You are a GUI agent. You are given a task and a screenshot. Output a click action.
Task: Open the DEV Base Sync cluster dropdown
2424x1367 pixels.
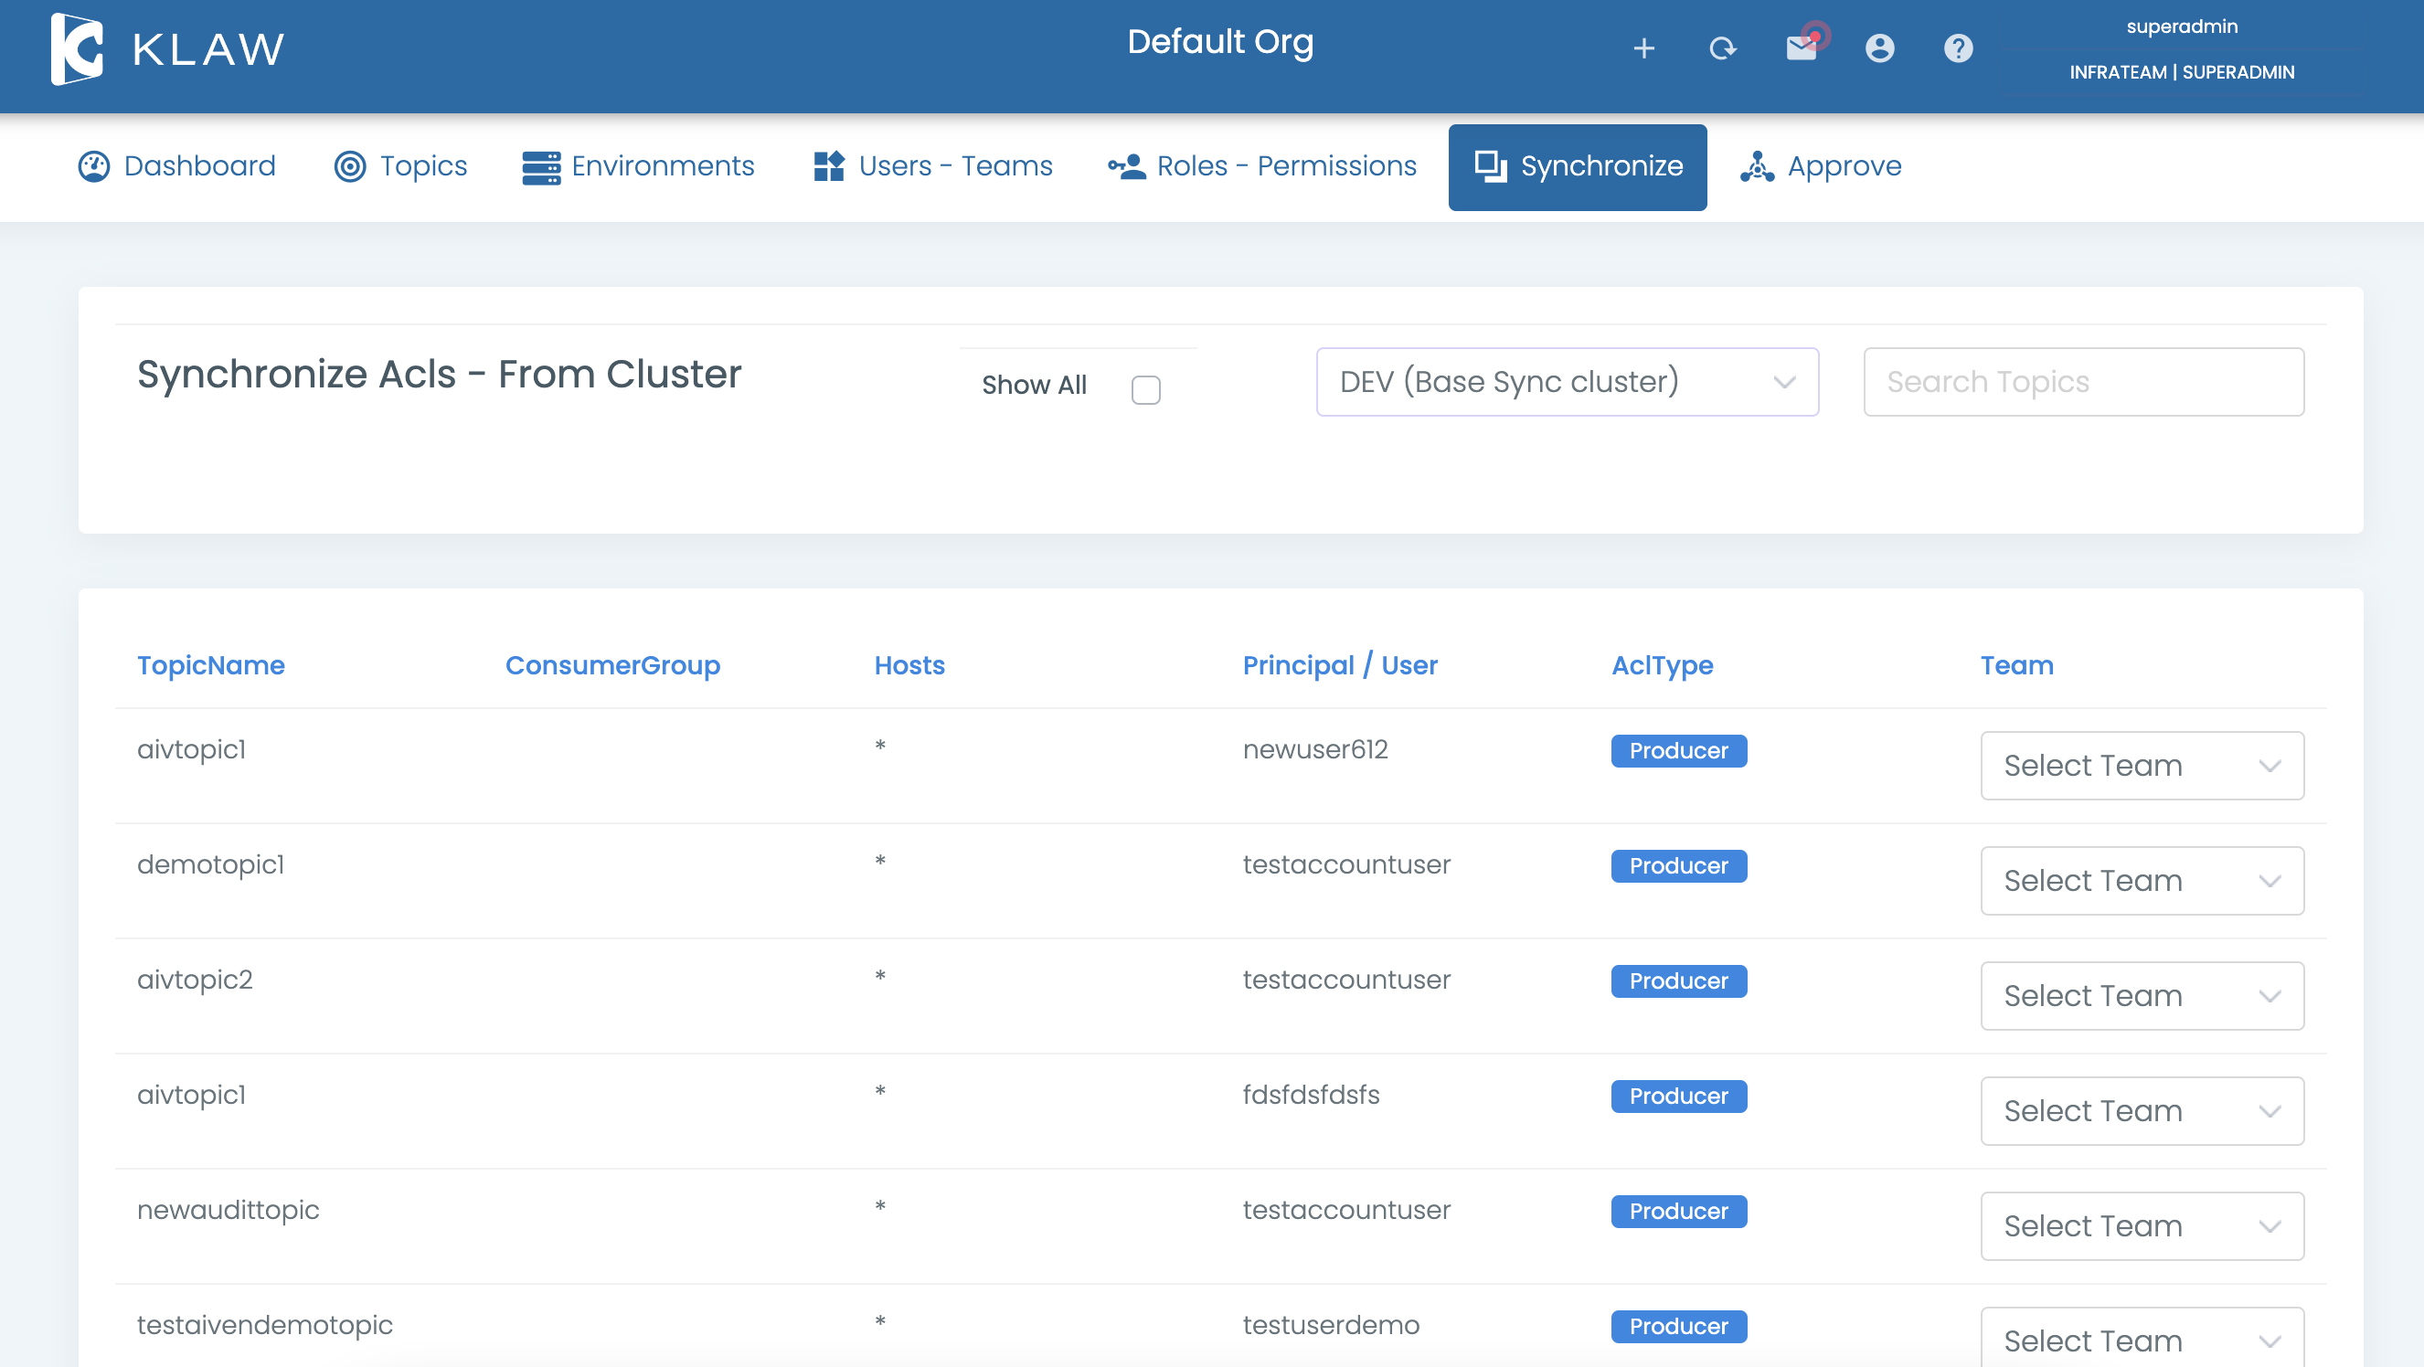pyautogui.click(x=1567, y=382)
